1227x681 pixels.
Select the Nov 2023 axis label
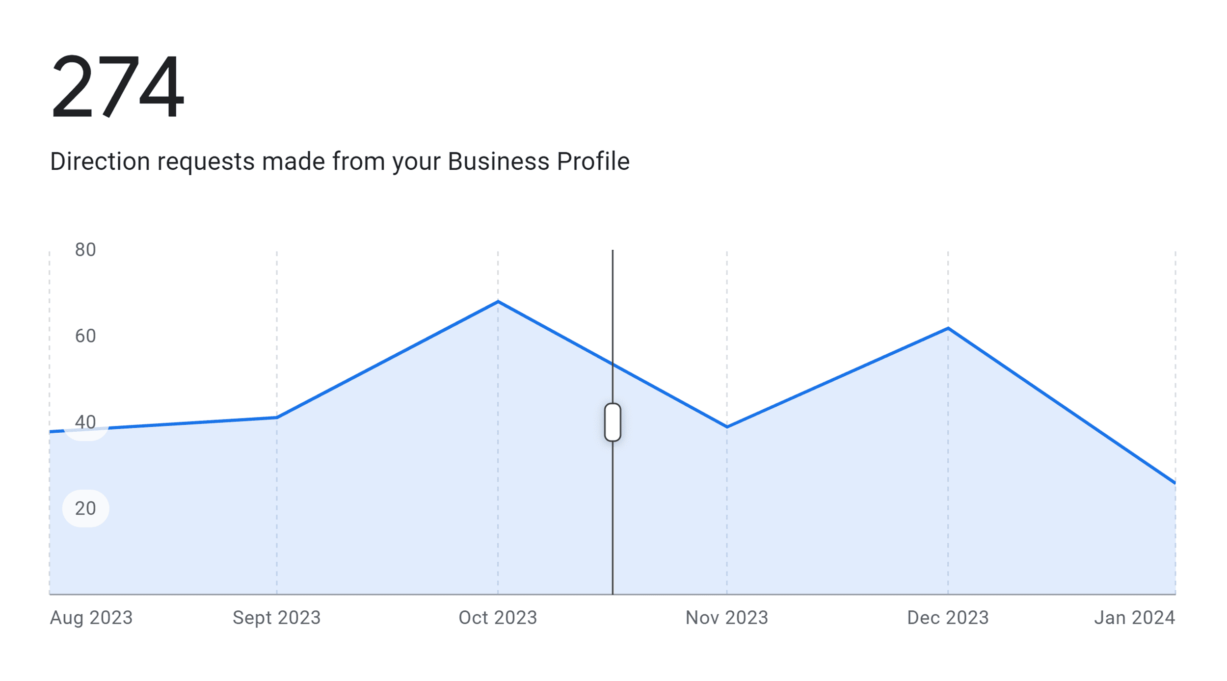726,618
